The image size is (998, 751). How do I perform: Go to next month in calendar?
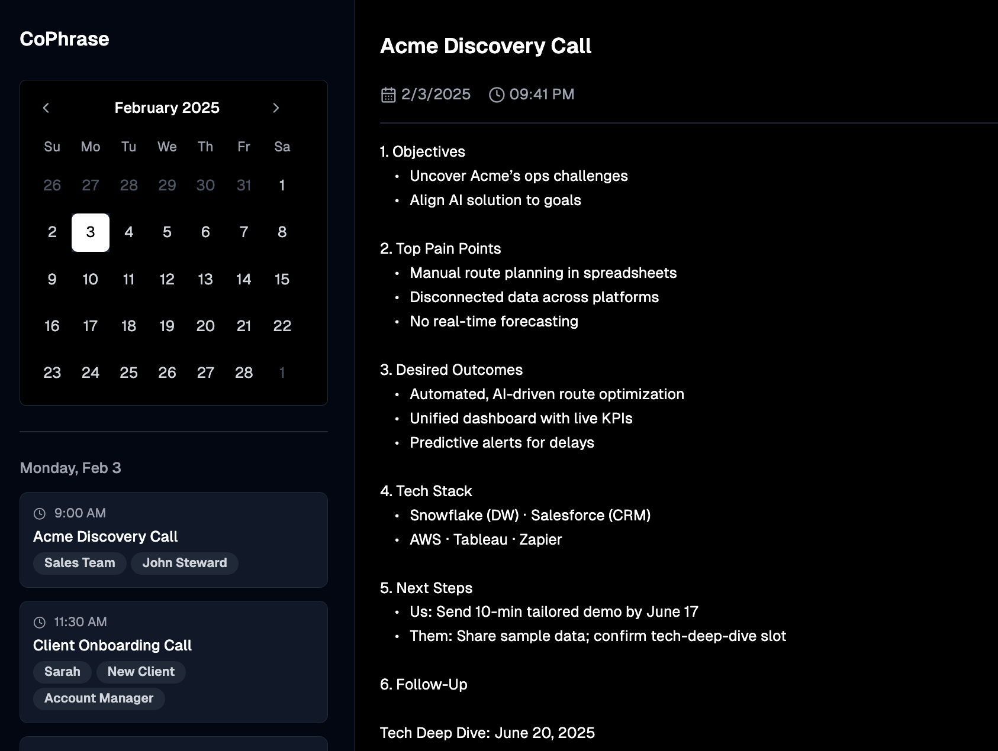pyautogui.click(x=276, y=108)
